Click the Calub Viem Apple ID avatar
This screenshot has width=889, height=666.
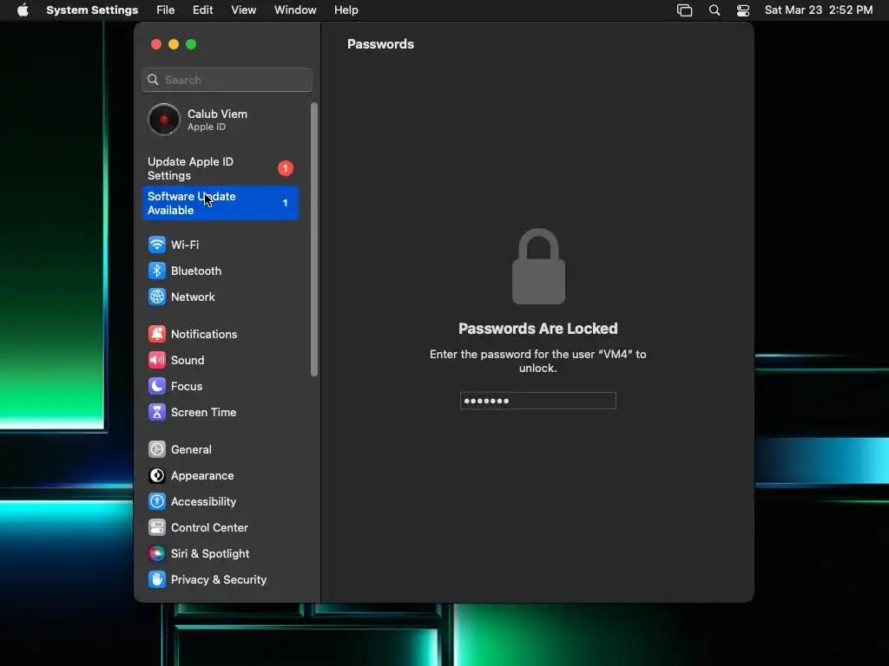164,120
